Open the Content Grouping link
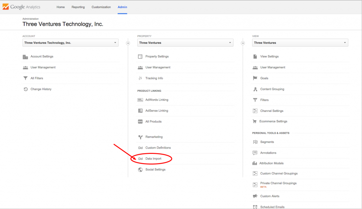This screenshot has width=362, height=209. [x=272, y=89]
